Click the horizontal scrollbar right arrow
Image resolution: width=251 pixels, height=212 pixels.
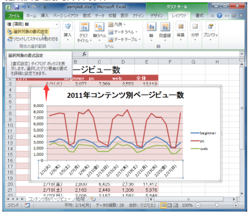tap(234, 199)
